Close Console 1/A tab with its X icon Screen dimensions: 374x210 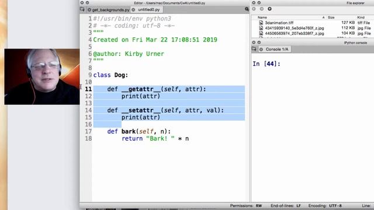tap(261, 49)
